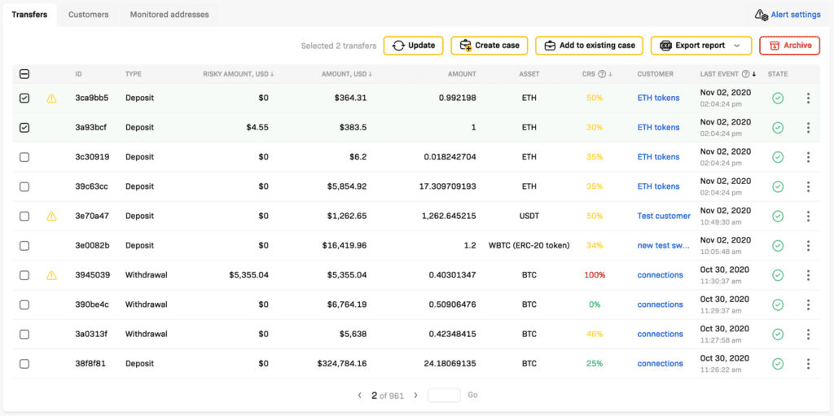Go to the next page arrow
The width and height of the screenshot is (834, 416).
(x=415, y=396)
